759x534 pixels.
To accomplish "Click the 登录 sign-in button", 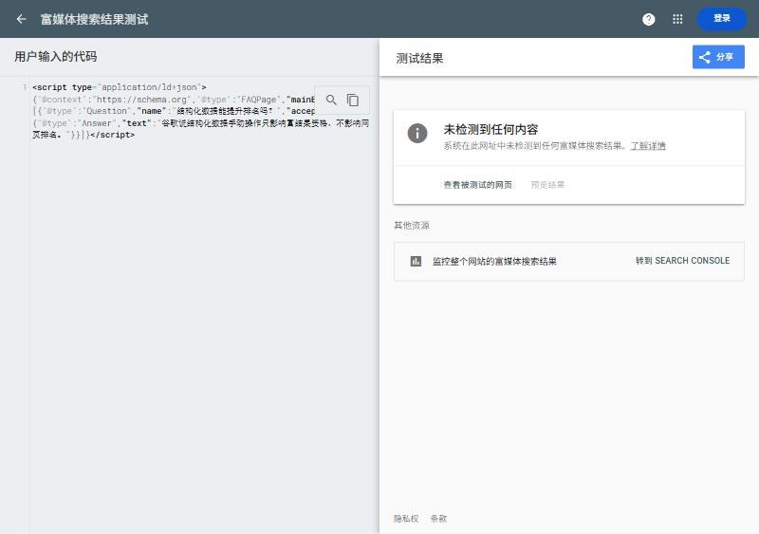I will pos(721,18).
